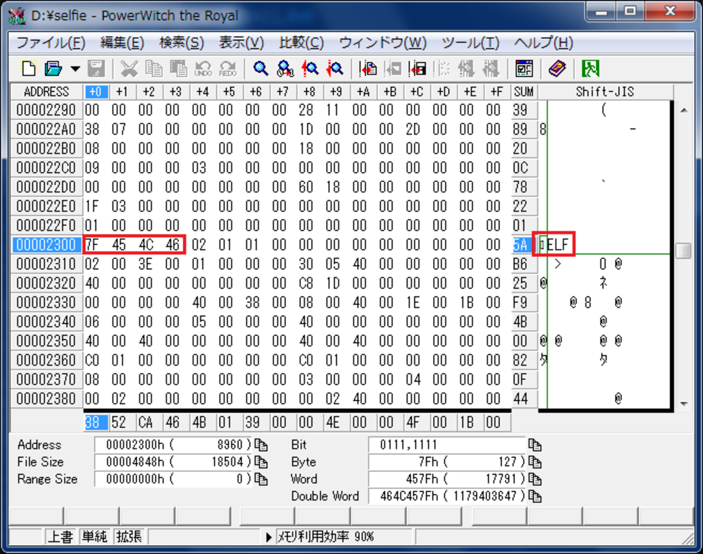
Task: Click hex byte C8 in row 00002320
Action: tap(306, 283)
